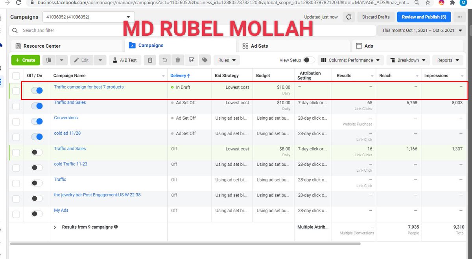Open Traffic campaign for best 7 products link

89,87
